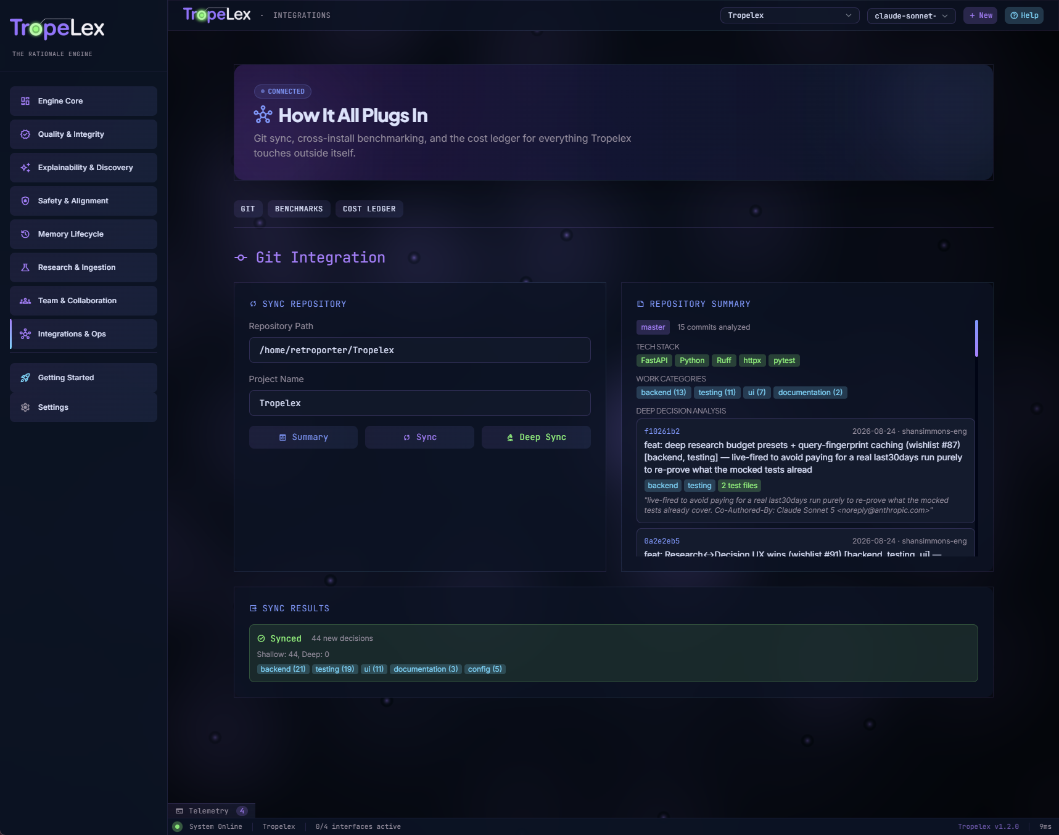Click the Integrations & Ops network icon
Screen dimensions: 1059x835
click(25, 334)
